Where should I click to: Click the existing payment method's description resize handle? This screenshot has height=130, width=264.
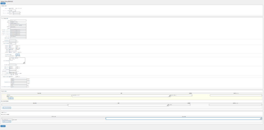click(170, 96)
